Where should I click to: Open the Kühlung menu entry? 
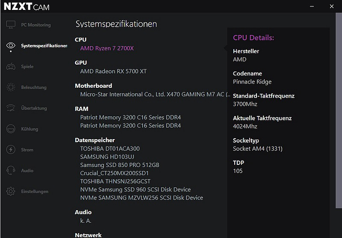click(x=29, y=129)
